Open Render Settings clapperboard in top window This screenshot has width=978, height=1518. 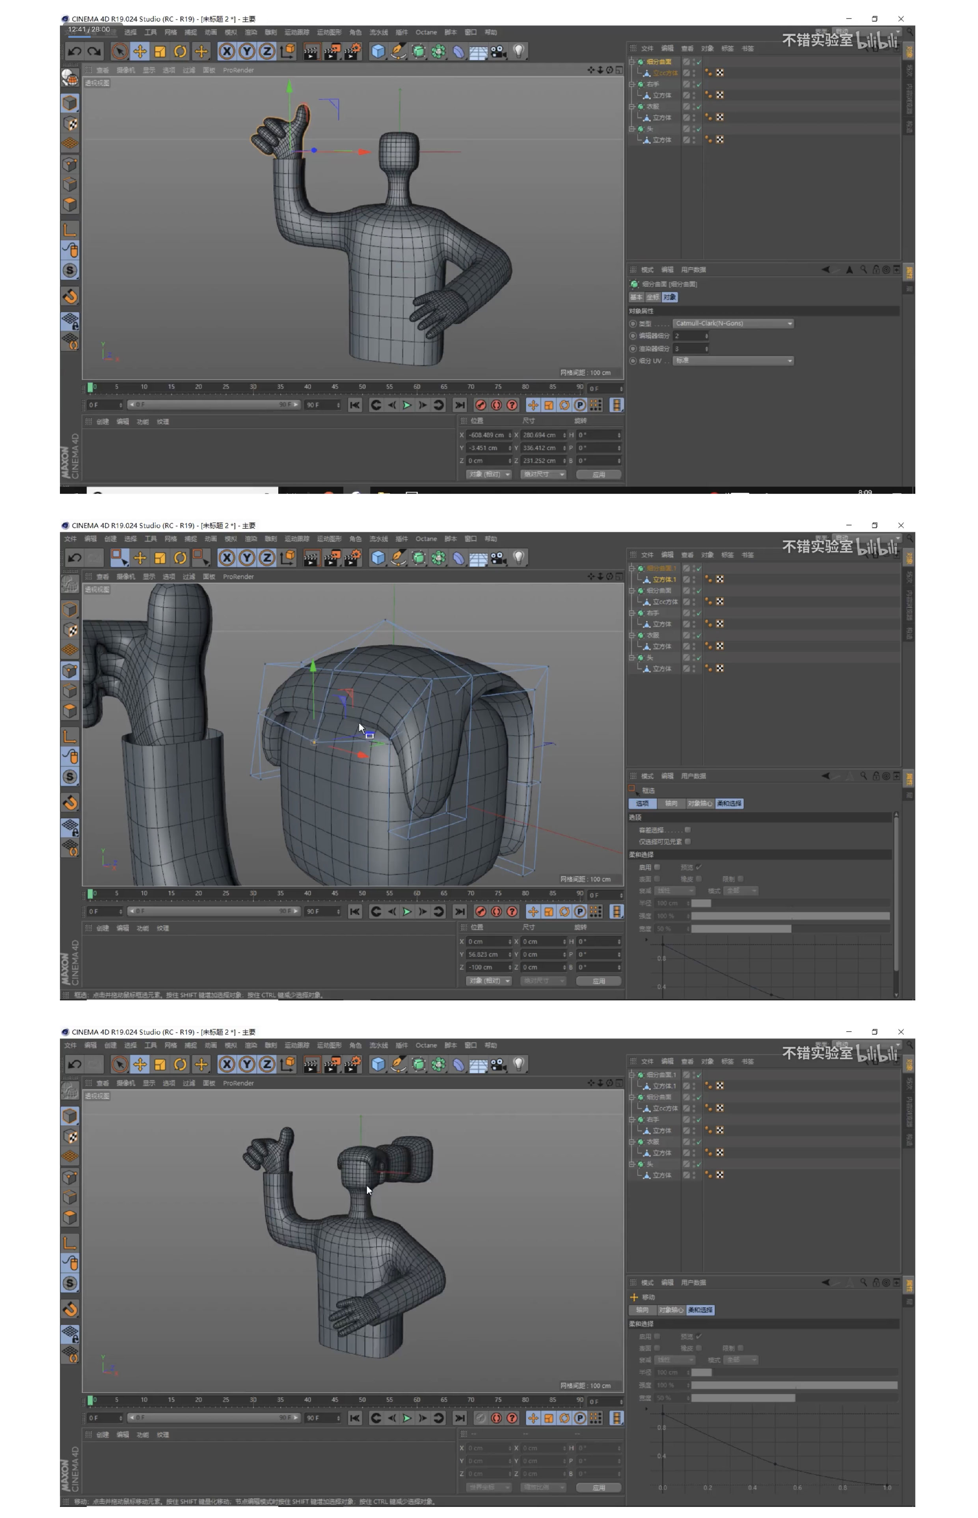coord(352,51)
